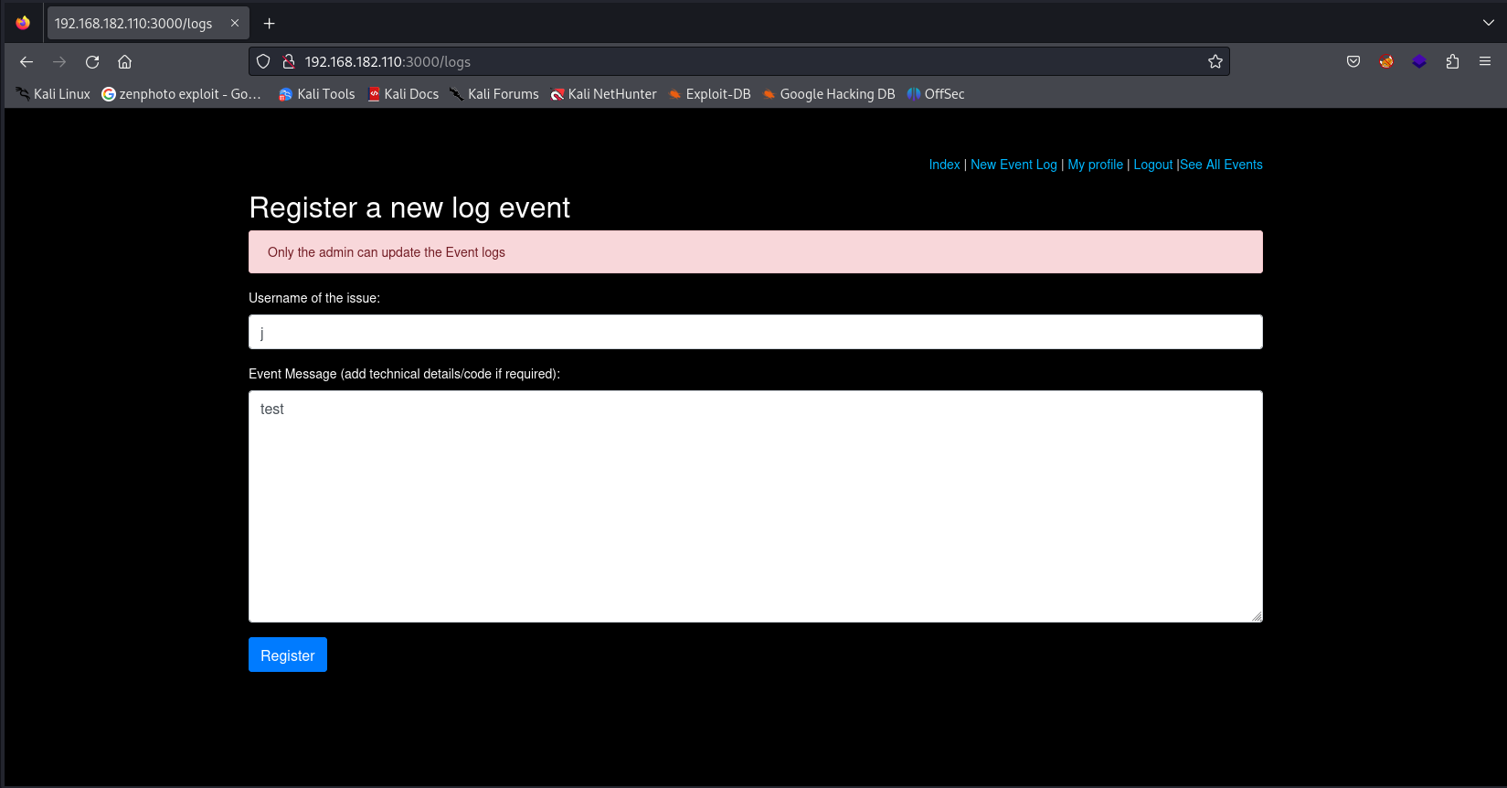Image resolution: width=1507 pixels, height=788 pixels.
Task: Close the current logs tab
Action: pos(235,24)
